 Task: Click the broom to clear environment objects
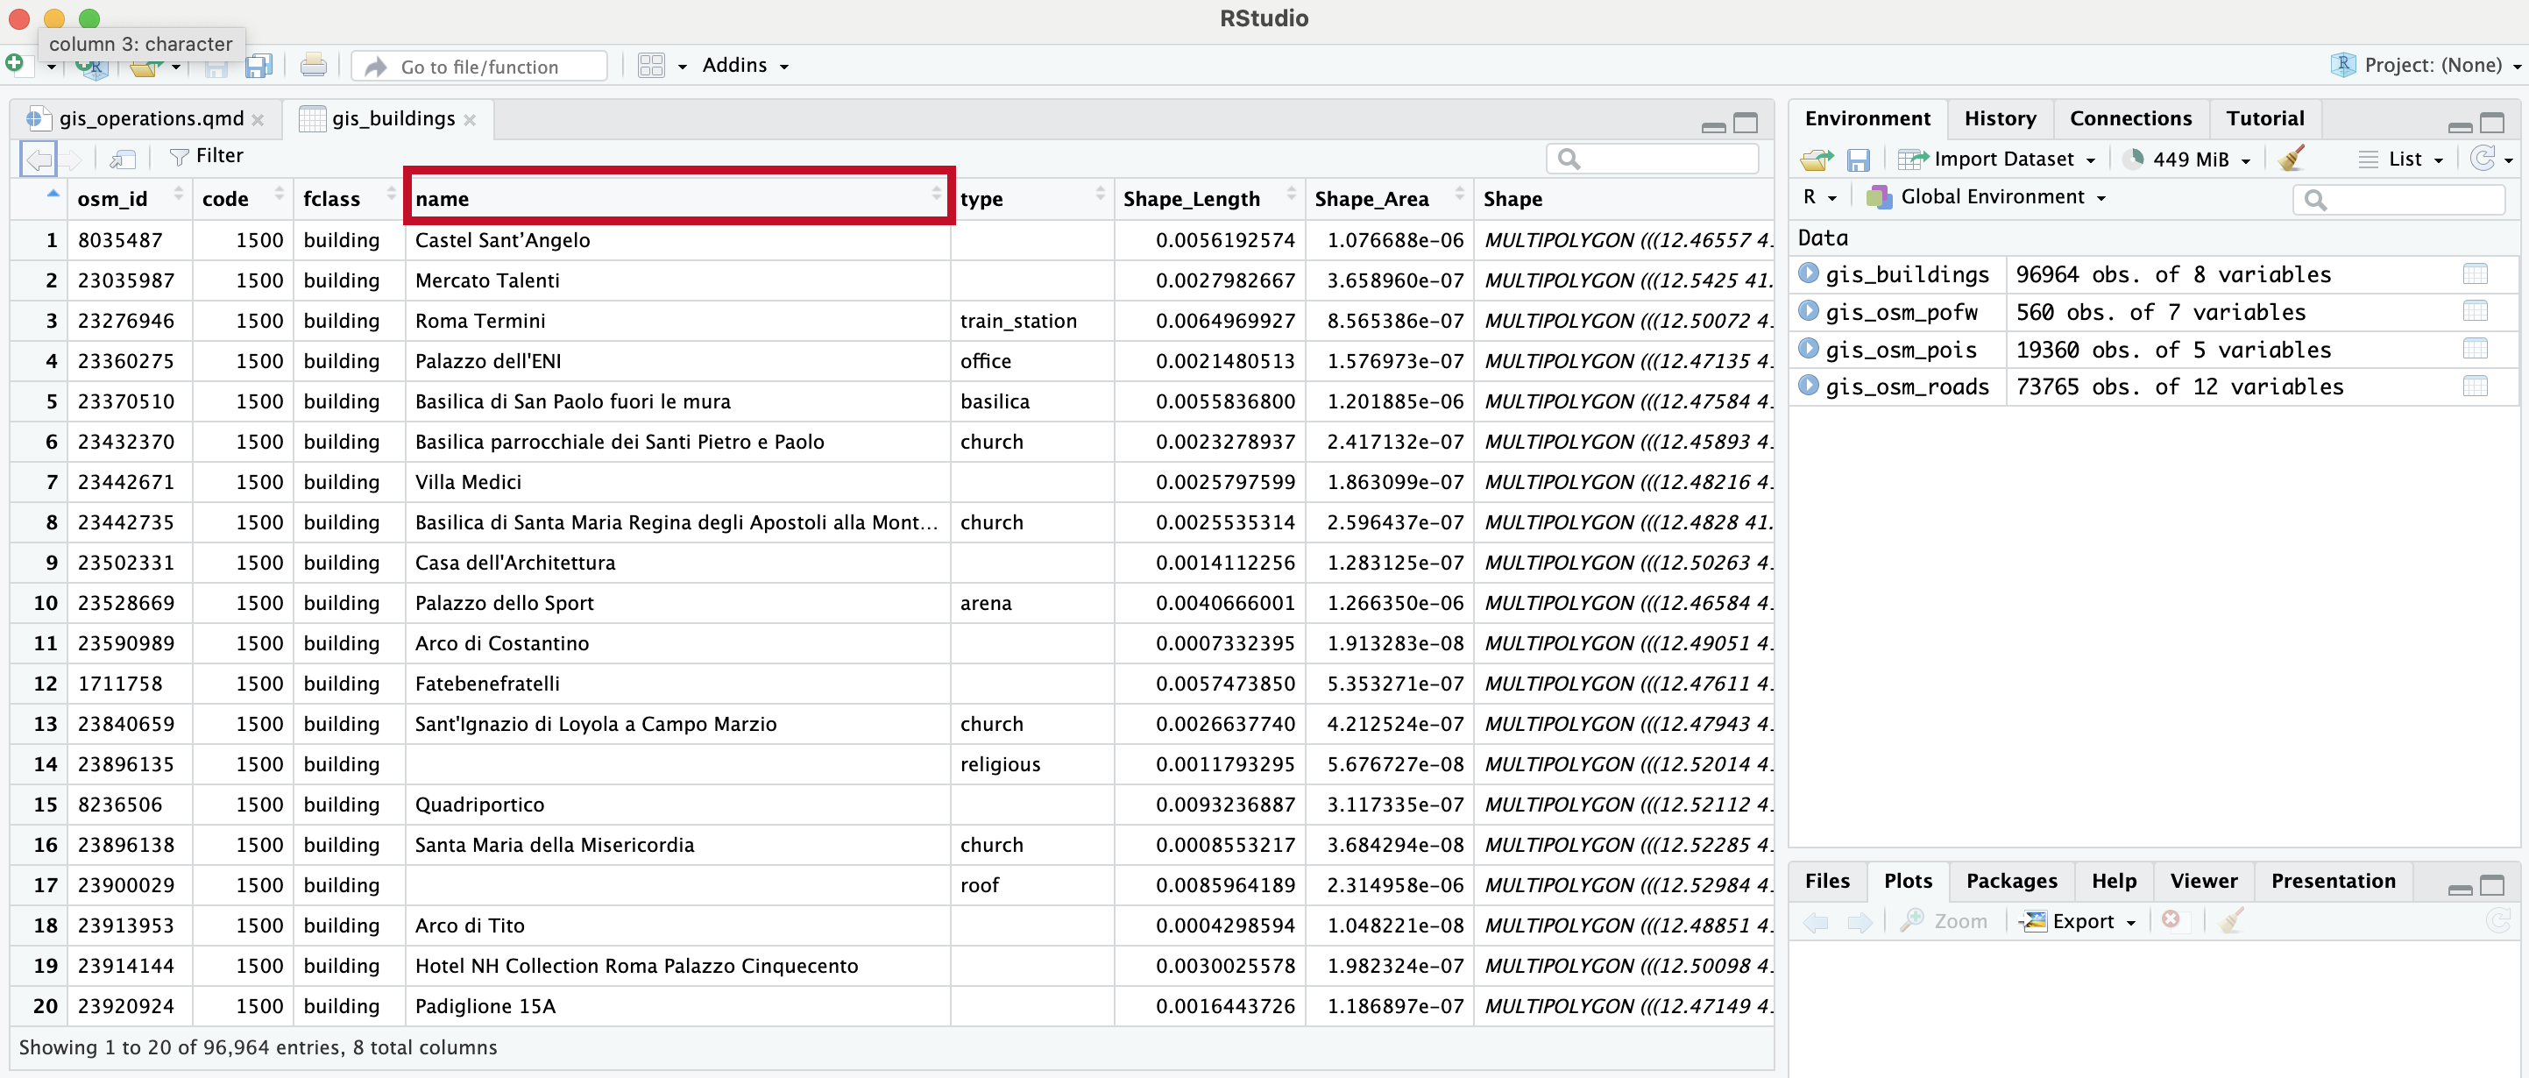click(2292, 158)
